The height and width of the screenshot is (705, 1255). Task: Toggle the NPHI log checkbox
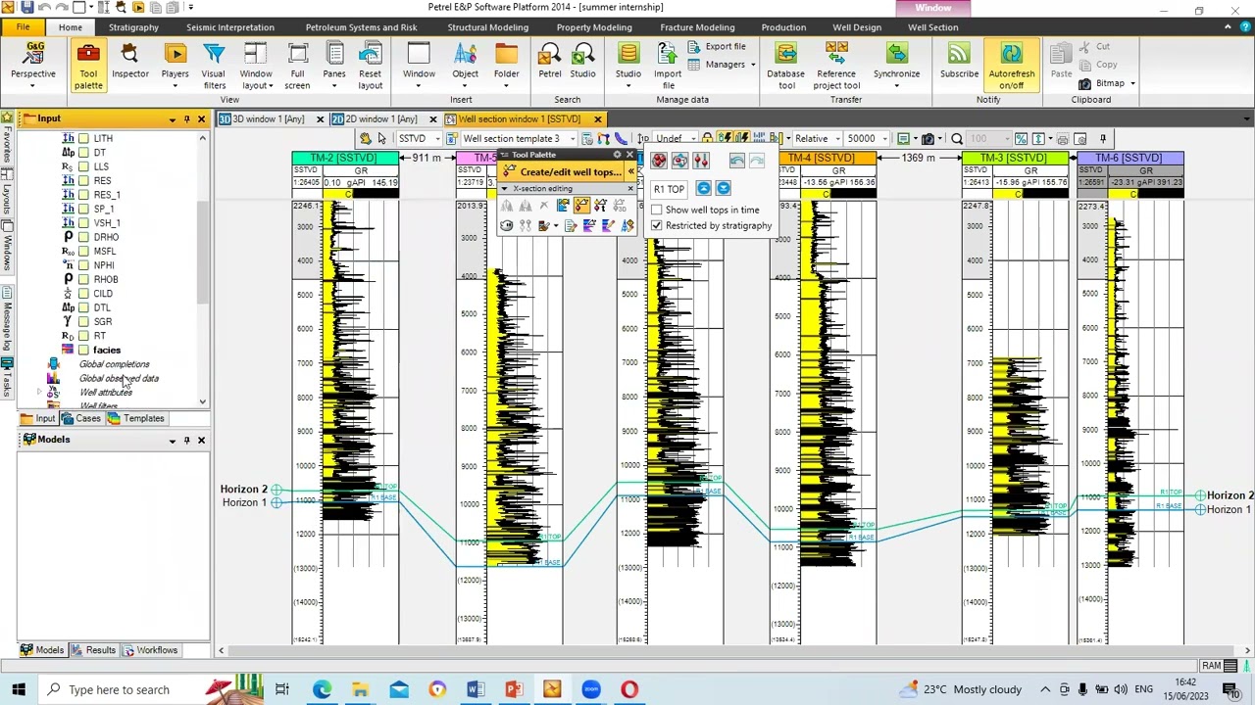(83, 265)
